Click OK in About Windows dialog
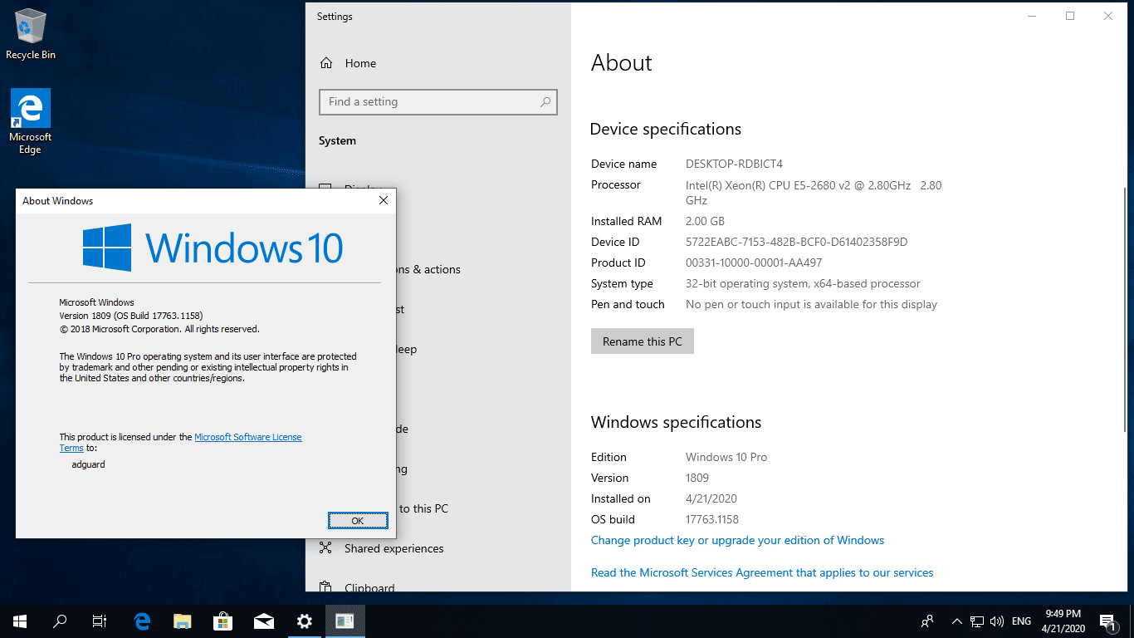 click(358, 521)
